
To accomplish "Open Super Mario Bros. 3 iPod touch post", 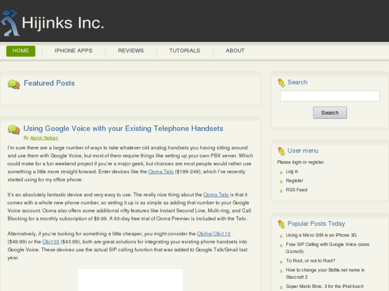I will tap(324, 286).
